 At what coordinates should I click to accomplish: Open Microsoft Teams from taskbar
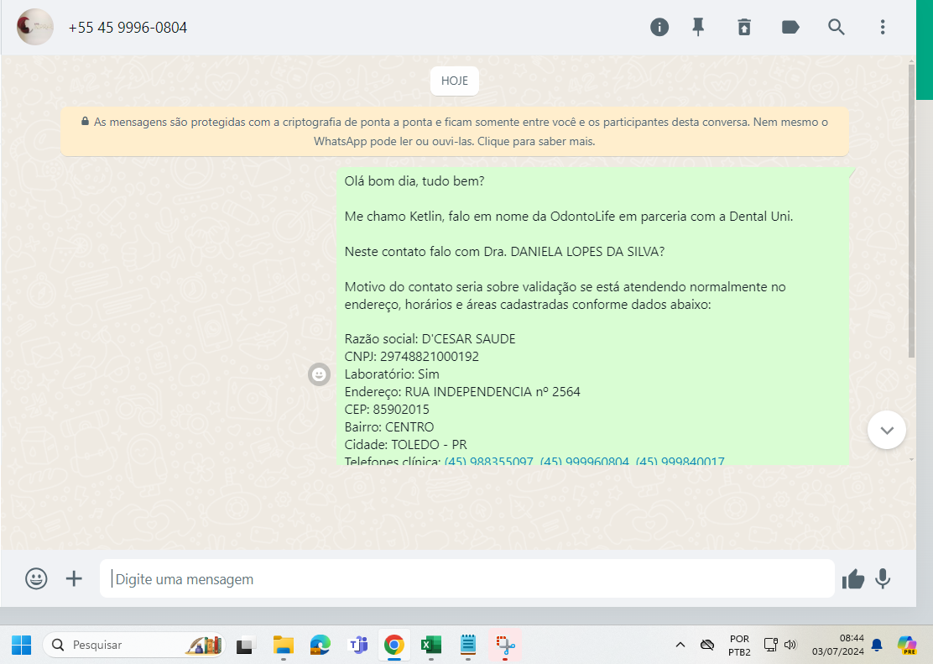pyautogui.click(x=357, y=645)
